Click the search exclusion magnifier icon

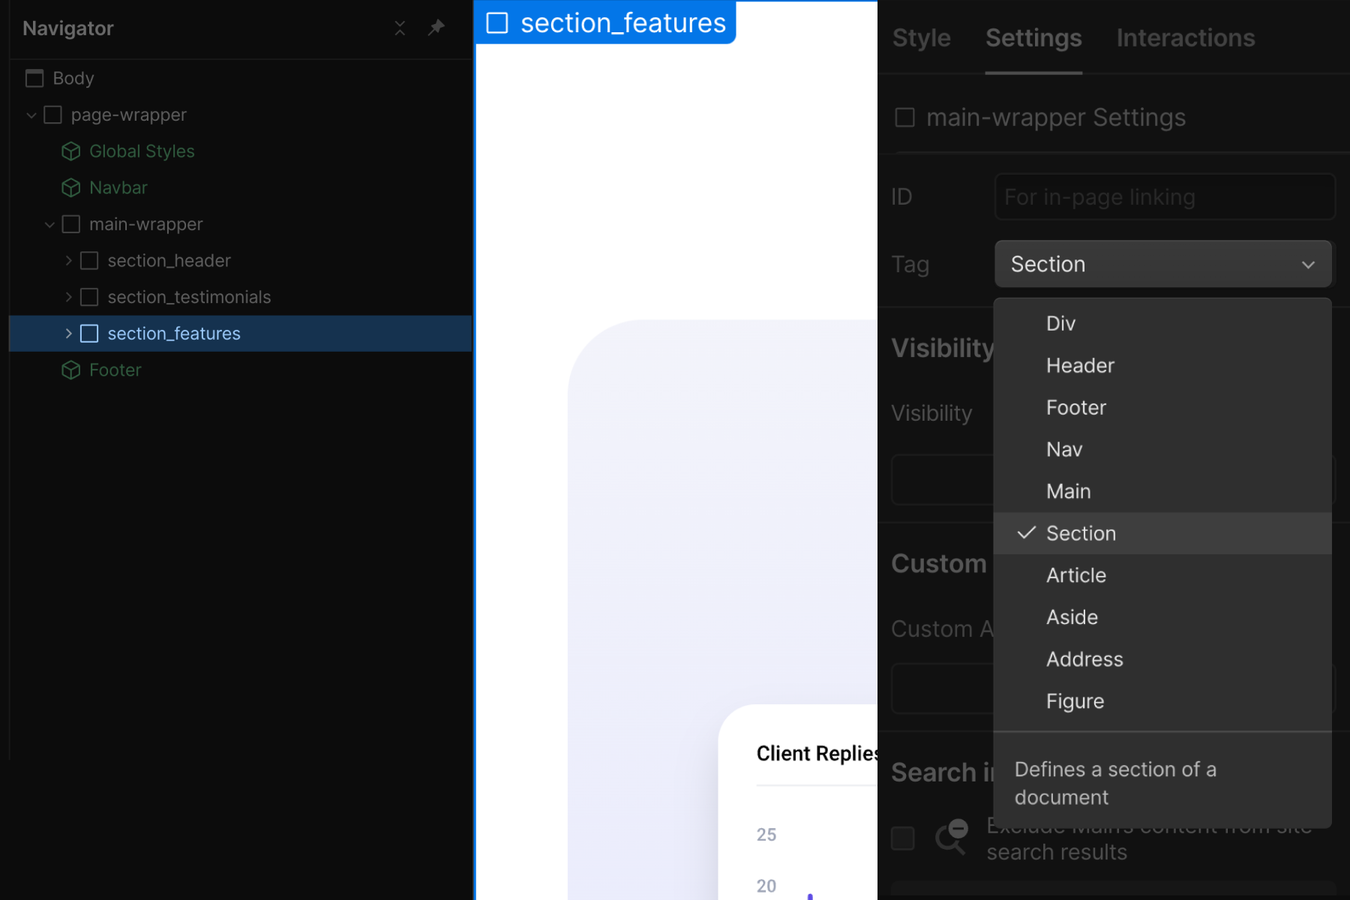pyautogui.click(x=952, y=838)
